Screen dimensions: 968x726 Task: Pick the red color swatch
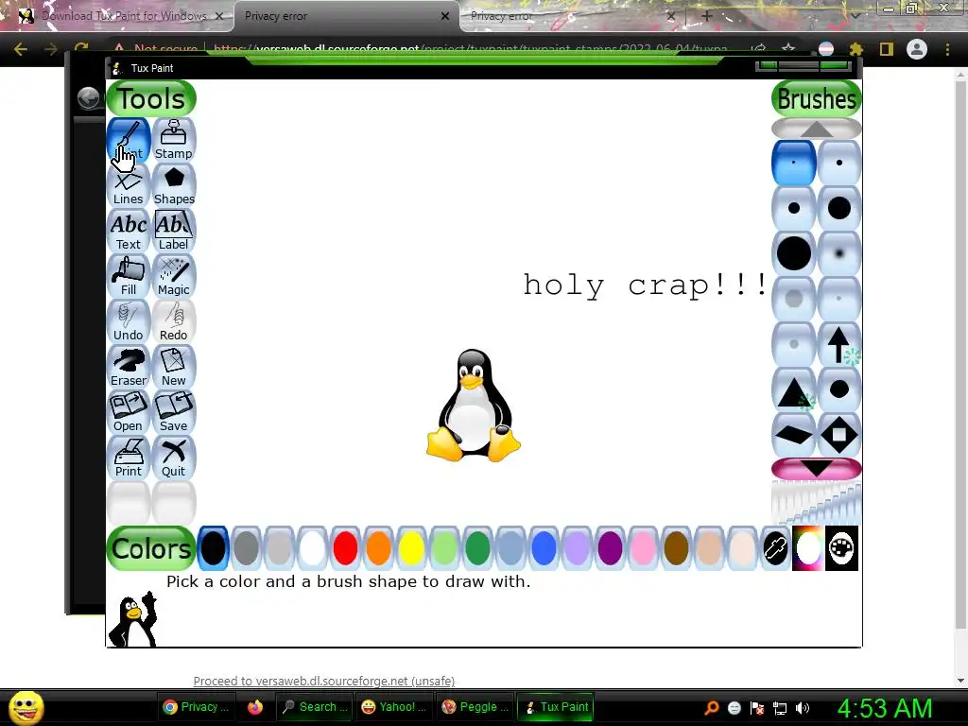(x=345, y=548)
